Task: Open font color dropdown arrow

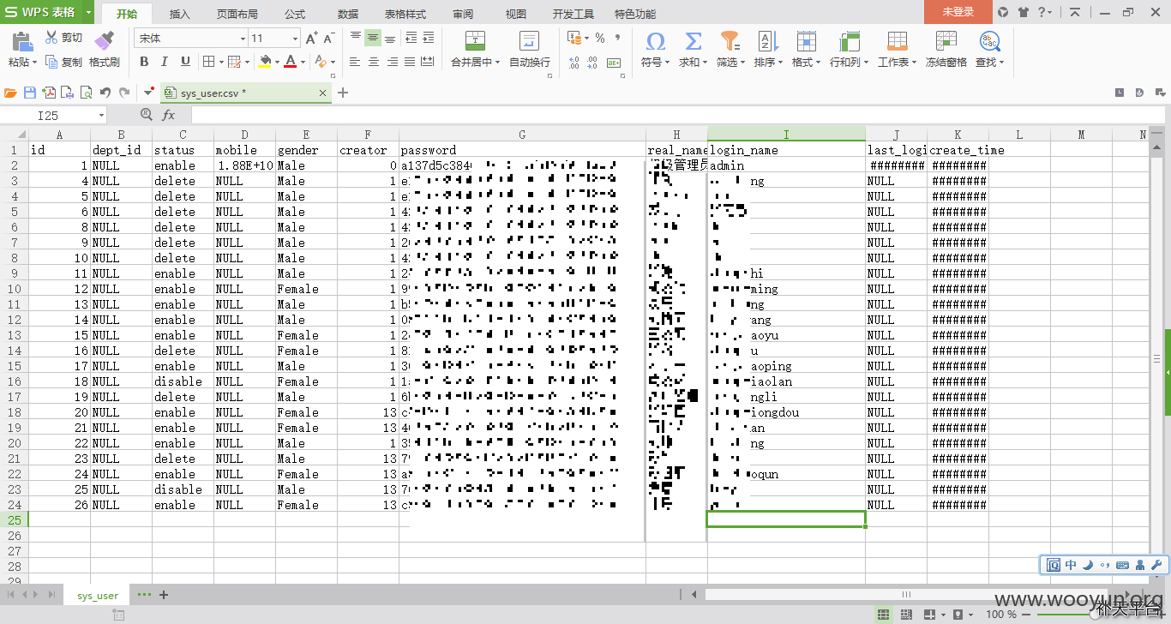Action: click(303, 62)
